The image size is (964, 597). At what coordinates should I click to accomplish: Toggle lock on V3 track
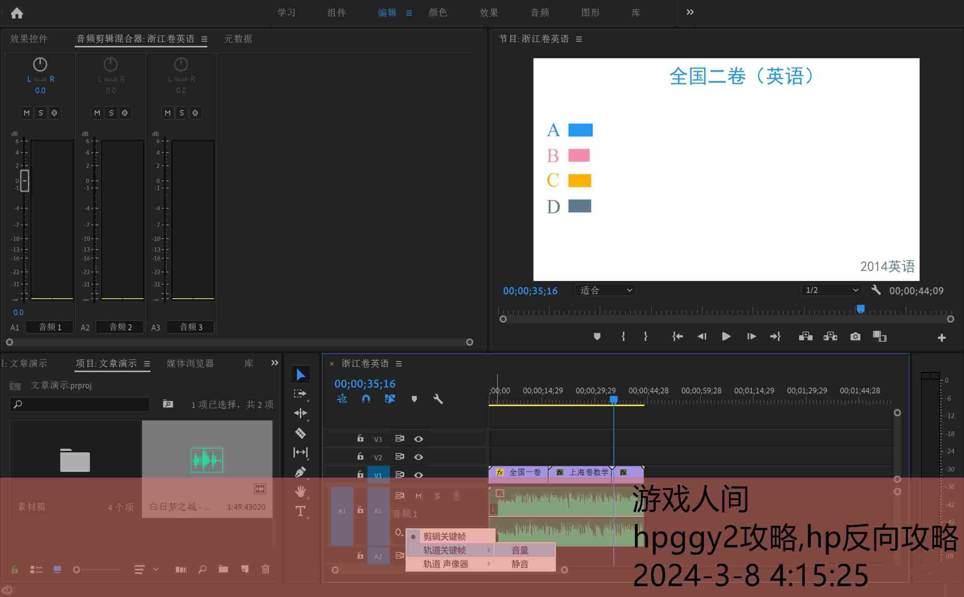(360, 438)
